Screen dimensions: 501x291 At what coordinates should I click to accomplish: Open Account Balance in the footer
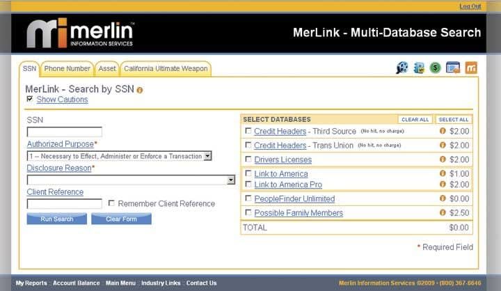point(77,283)
